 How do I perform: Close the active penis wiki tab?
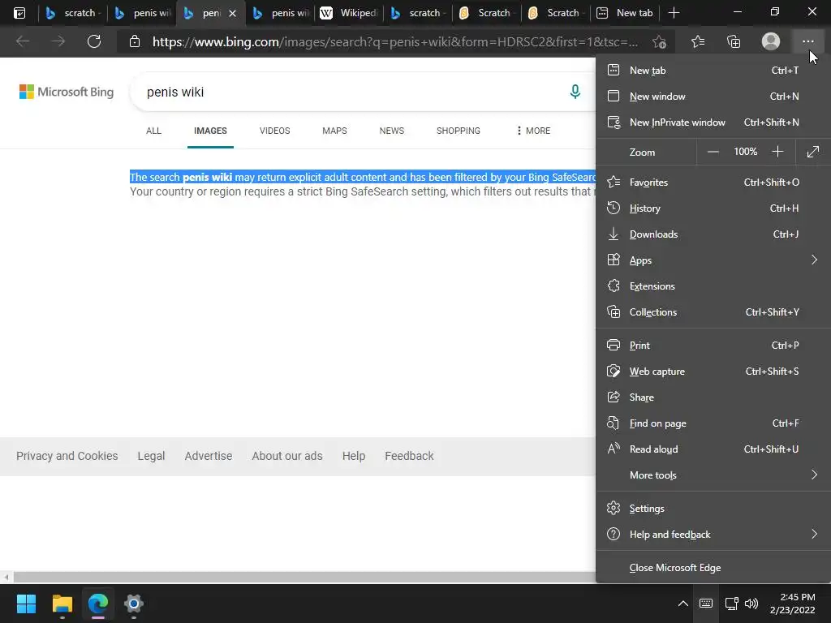[232, 13]
